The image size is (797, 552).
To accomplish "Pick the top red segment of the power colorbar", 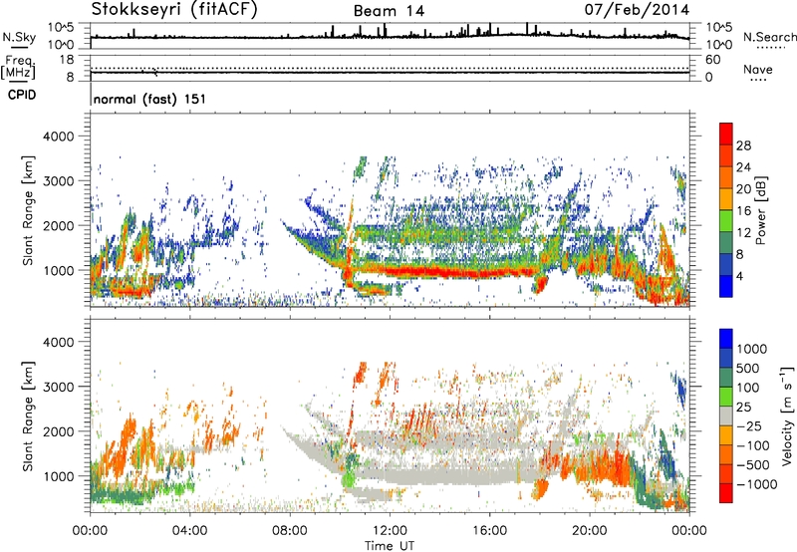I will (726, 134).
